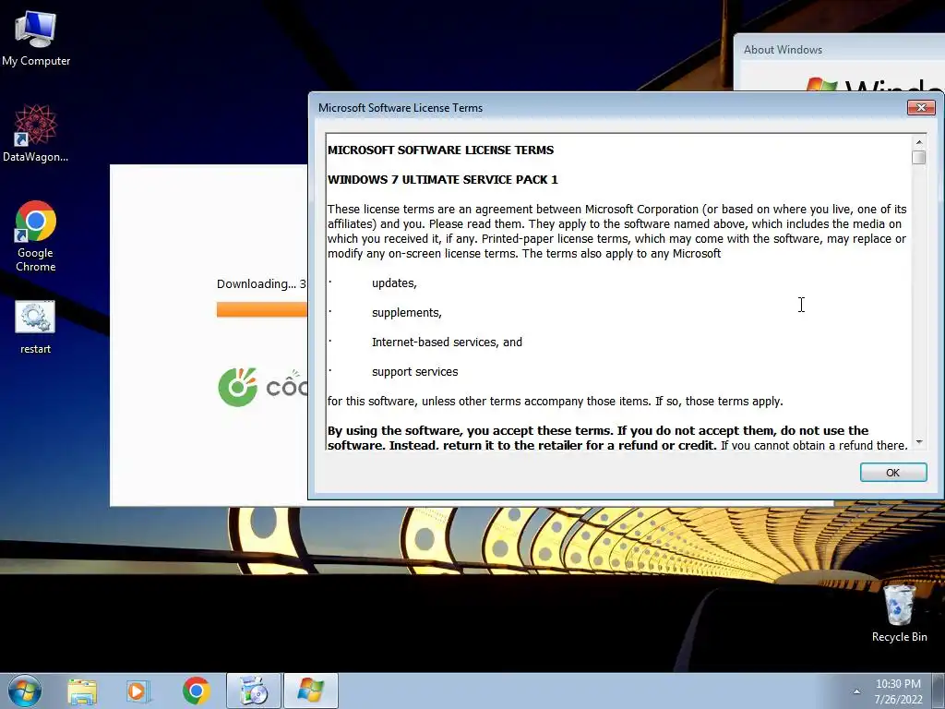Run the restart desktop file

pyautogui.click(x=35, y=328)
